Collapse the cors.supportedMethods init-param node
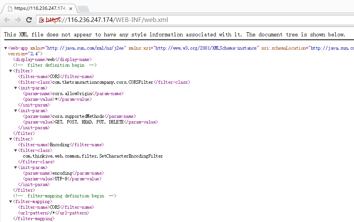 [x=16, y=111]
